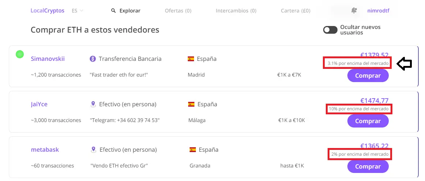Switch to the Cartera (£0) tab
Viewport: 425px width, 181px height.
click(x=295, y=11)
